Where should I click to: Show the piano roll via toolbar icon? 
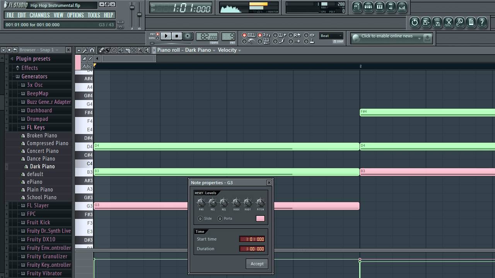(379, 7)
